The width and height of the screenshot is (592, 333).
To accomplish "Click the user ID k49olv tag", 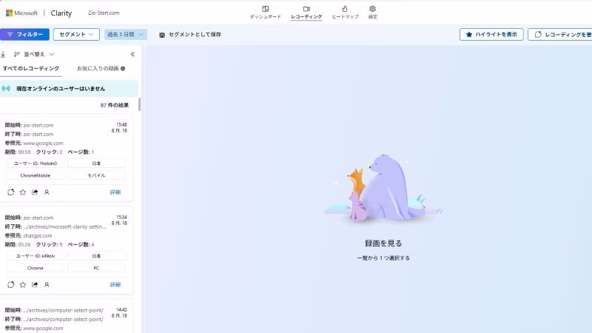I will [35, 256].
